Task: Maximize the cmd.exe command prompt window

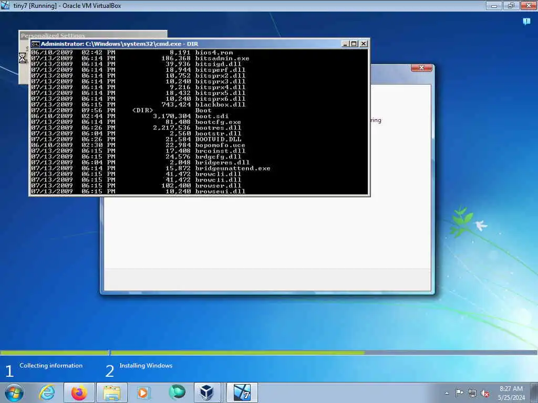Action: pos(355,44)
